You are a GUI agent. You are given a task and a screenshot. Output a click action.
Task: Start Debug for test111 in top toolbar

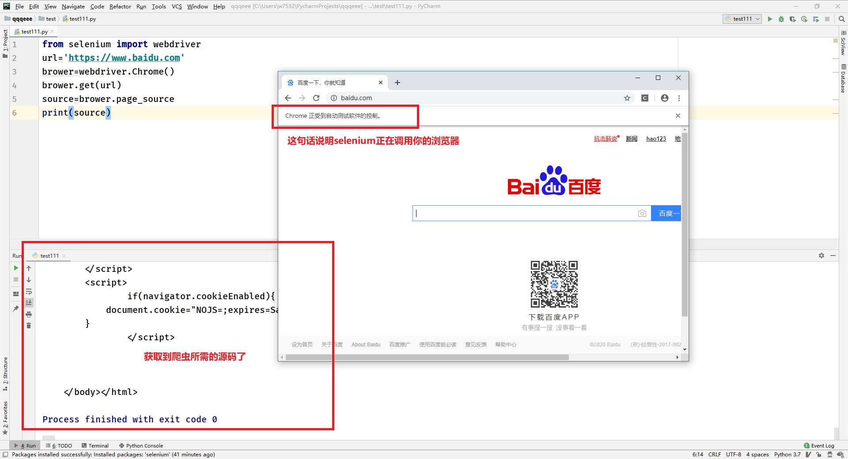pos(781,19)
